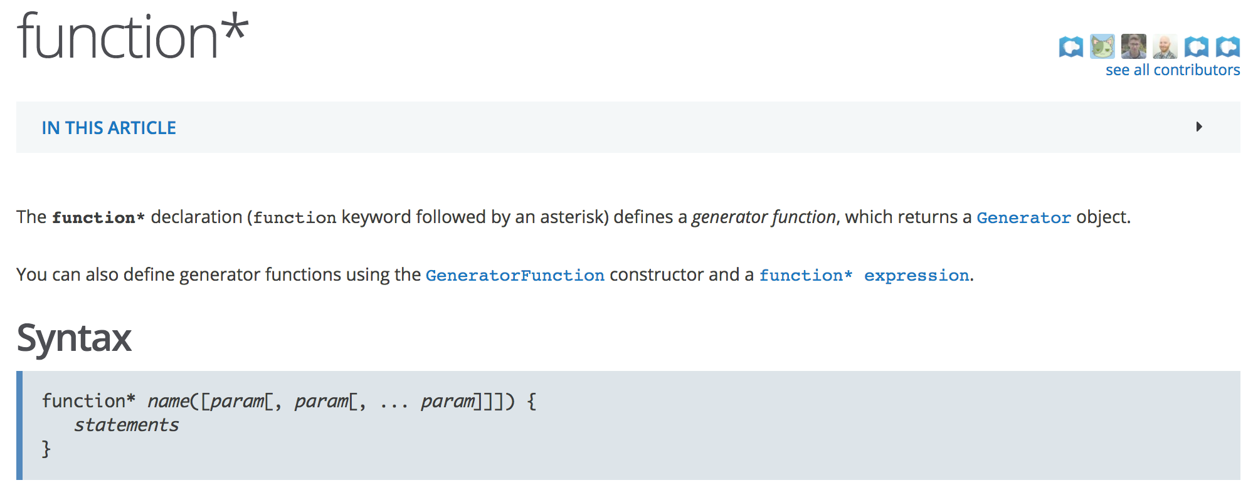
Task: Go to the GeneratorFunction constructor link
Action: tap(515, 275)
